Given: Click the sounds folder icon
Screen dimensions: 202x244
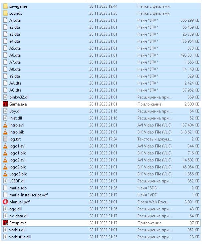Looking at the screenshot, I should [x=5, y=13].
